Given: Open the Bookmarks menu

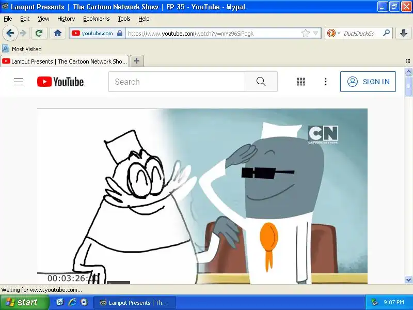Looking at the screenshot, I should click(x=96, y=19).
